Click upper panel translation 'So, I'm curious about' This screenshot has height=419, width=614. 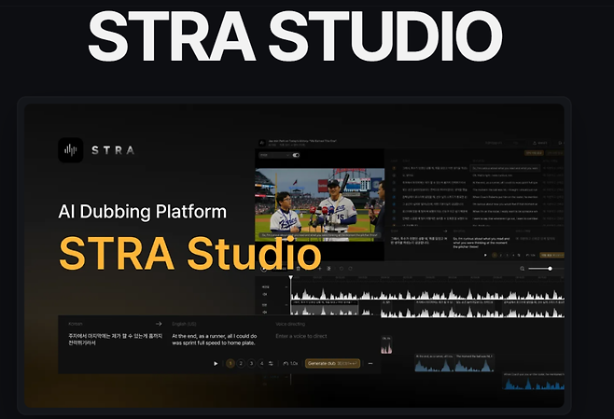(x=481, y=243)
